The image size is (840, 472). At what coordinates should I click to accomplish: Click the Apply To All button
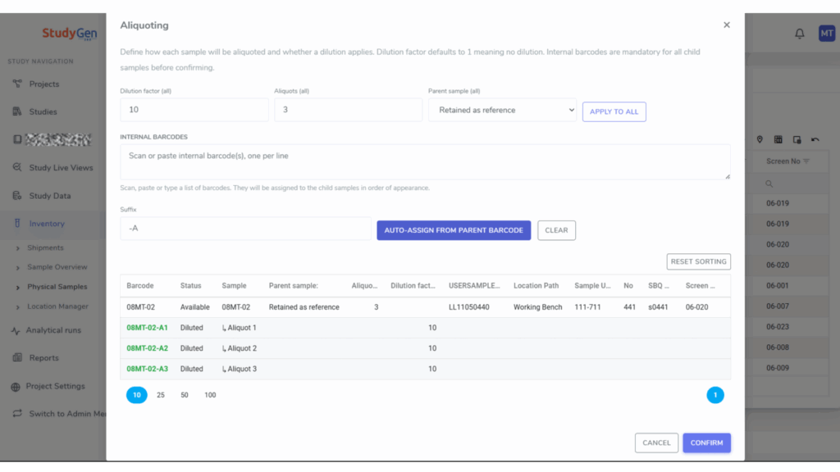tap(614, 111)
